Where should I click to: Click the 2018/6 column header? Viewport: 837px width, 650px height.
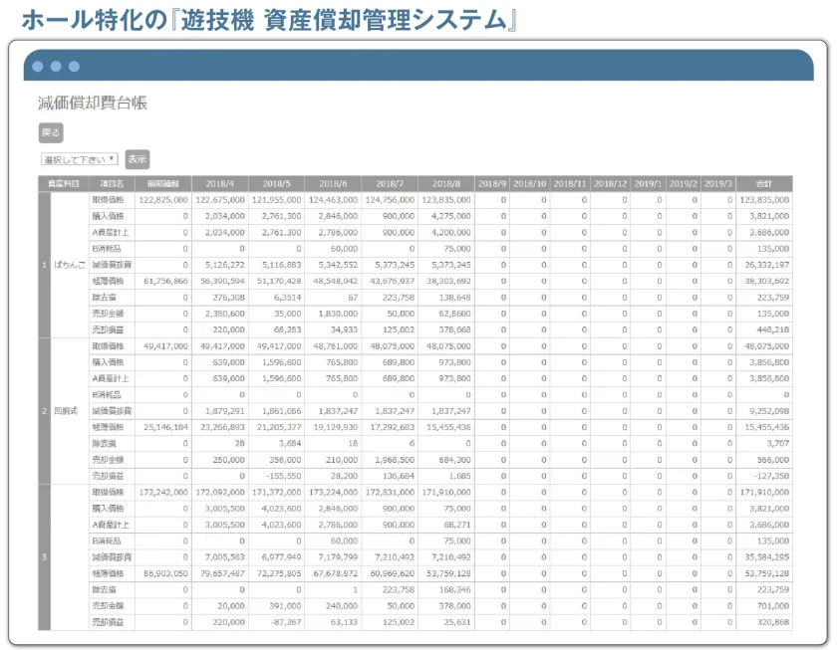[x=333, y=183]
